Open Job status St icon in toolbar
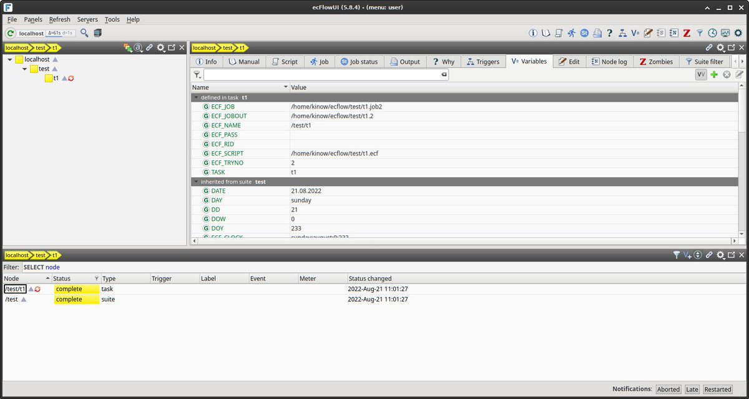 point(584,33)
